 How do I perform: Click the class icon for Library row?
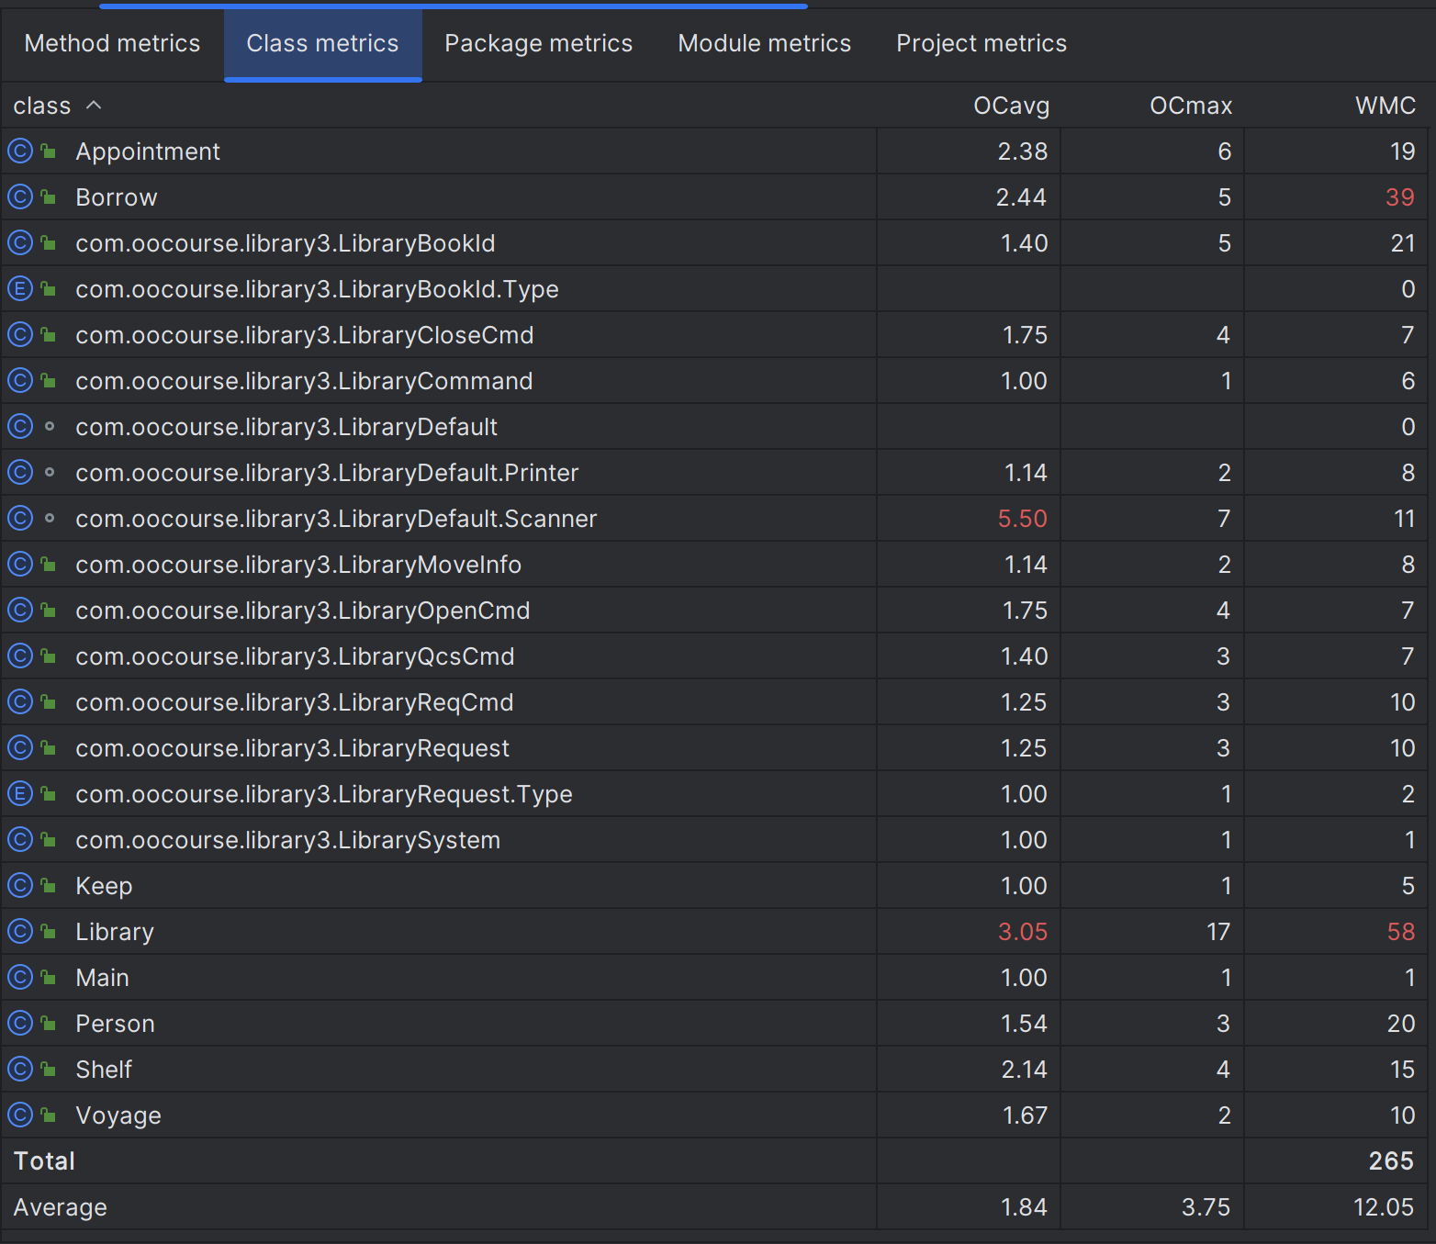20,931
